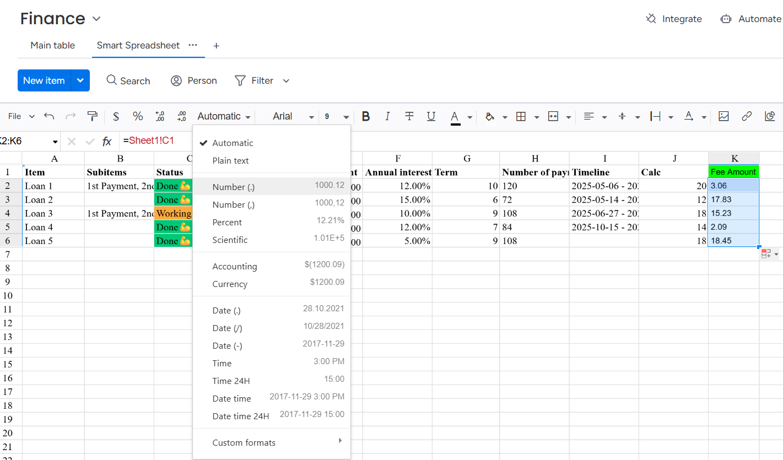Screen dimensions: 783x460
Task: Open the insert chart icon
Action: [770, 116]
